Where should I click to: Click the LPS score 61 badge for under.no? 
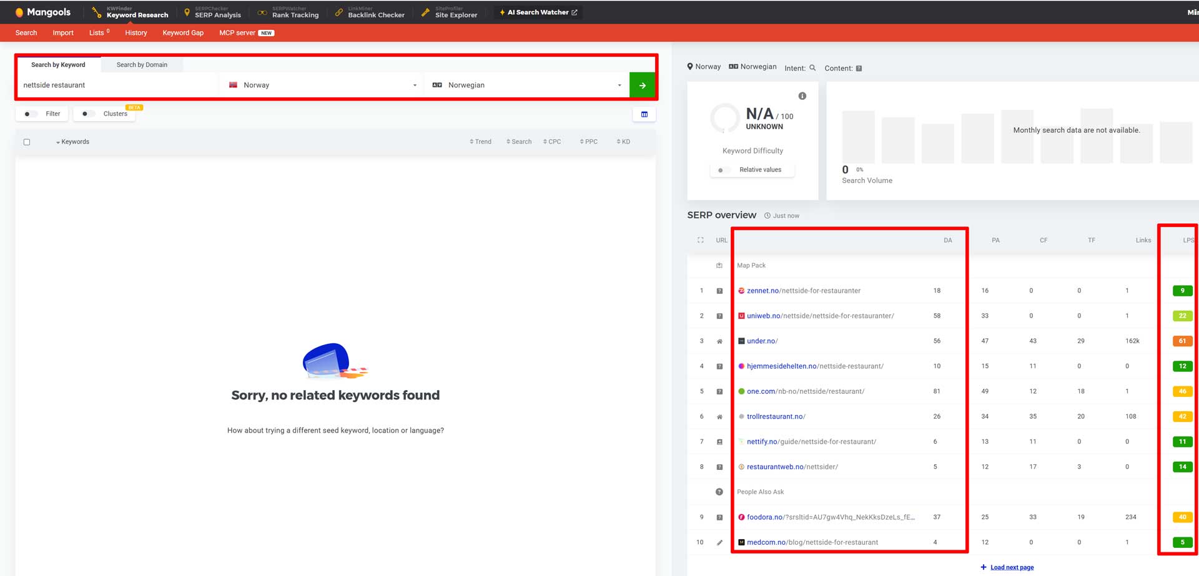1182,341
